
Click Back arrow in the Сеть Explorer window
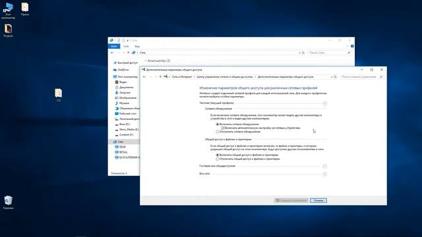click(x=112, y=53)
